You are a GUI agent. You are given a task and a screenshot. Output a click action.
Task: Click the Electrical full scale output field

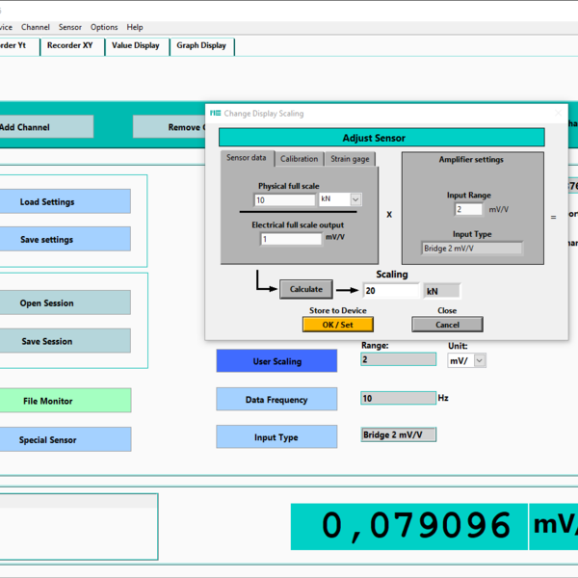pos(290,239)
